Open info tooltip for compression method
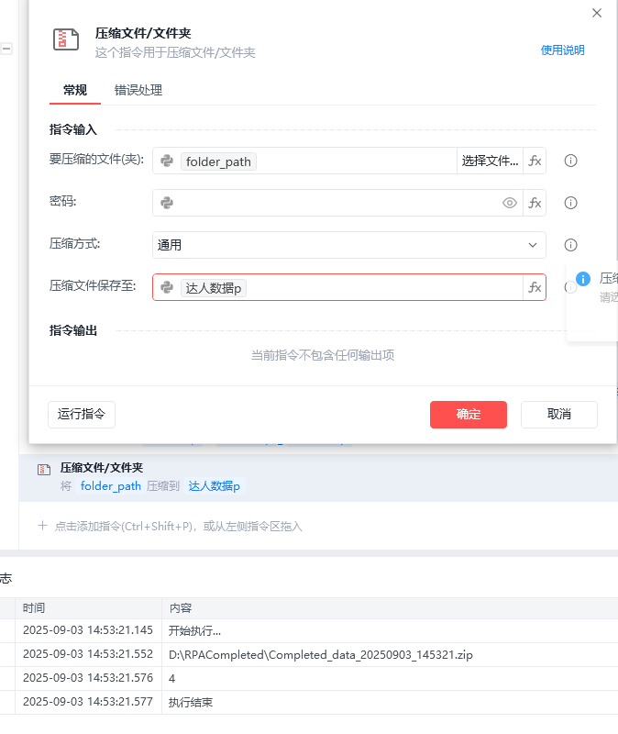 [570, 245]
